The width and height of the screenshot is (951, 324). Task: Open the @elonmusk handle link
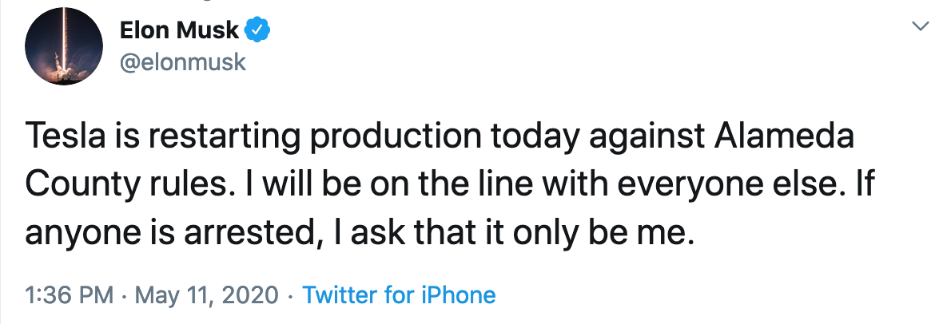click(x=182, y=64)
